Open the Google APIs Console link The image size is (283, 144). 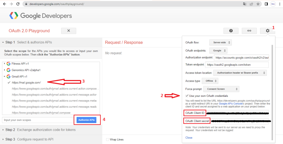point(231,104)
